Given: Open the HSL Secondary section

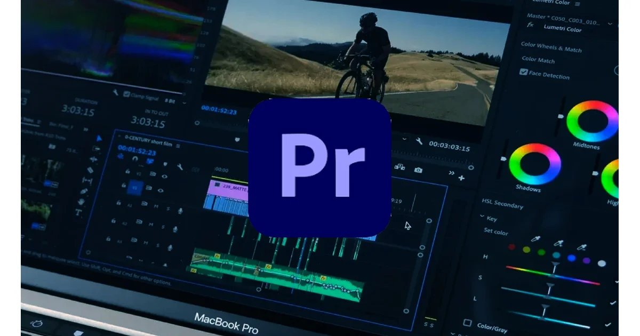Looking at the screenshot, I should coord(502,204).
